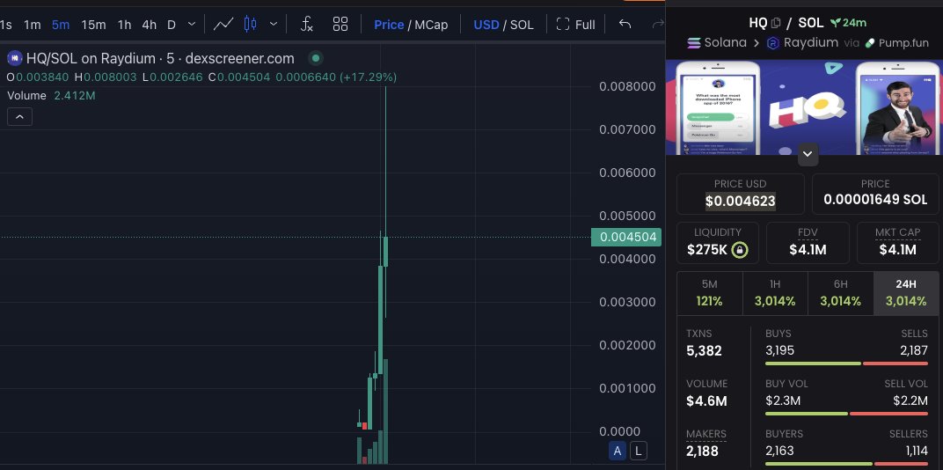
Task: Click the HQ token logo on chart
Action: point(14,58)
